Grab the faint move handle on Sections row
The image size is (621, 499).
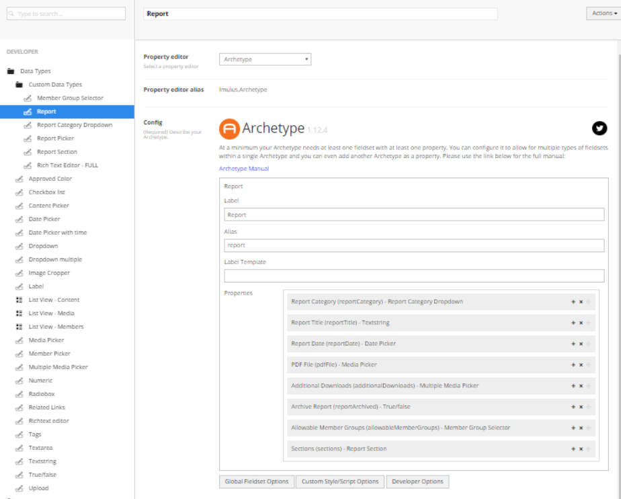click(x=589, y=449)
